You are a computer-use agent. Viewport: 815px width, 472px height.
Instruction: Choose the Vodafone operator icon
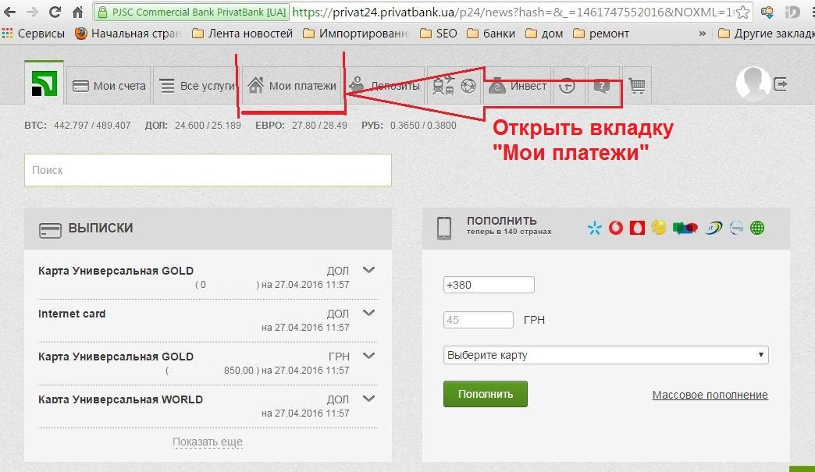(617, 228)
